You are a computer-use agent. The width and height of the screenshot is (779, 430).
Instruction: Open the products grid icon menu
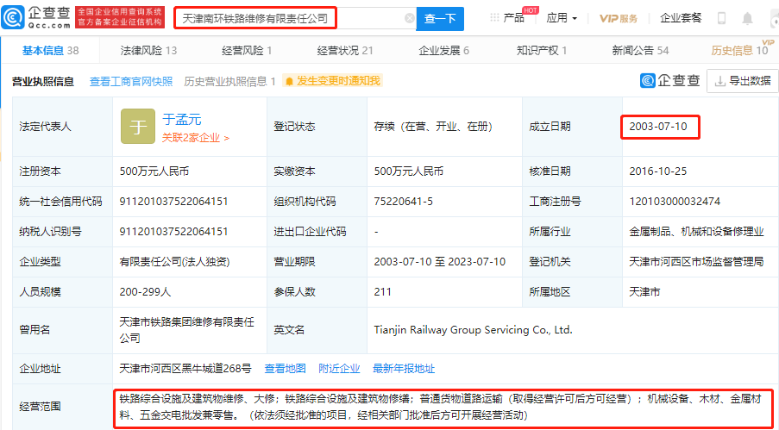click(x=494, y=18)
